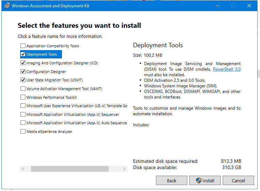Screen dimensions: 260x191
Task: Enable Media eXperience Analyzer checkbox
Action: 23,132
